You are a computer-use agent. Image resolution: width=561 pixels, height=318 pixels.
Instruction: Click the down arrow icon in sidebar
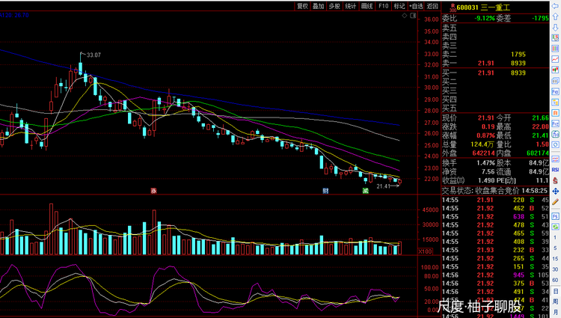[x=555, y=27]
